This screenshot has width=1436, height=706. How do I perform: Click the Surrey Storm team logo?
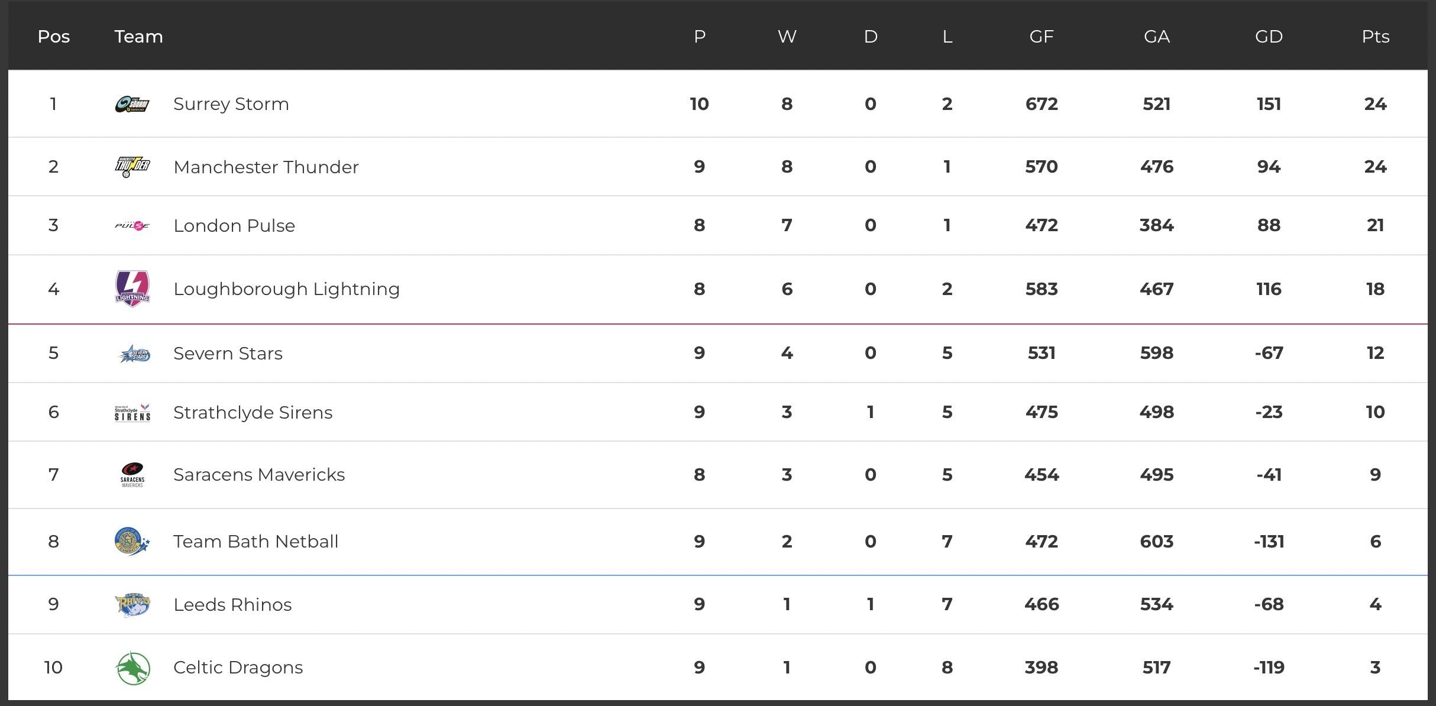(132, 104)
